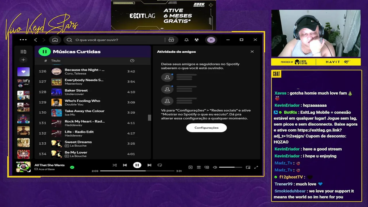Toggle the green liked checkmark for current song
Viewport: 368px width, 207px height.
click(72, 167)
